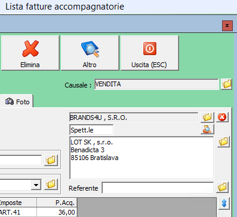Select the 36,00 price cell
237x217 pixels.
(x=57, y=212)
